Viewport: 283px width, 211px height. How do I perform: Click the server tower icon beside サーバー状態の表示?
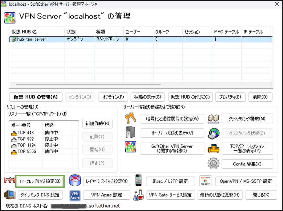(x=131, y=133)
